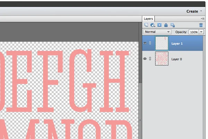Select the Layer 0 name label
The width and height of the screenshot is (208, 139).
176,59
